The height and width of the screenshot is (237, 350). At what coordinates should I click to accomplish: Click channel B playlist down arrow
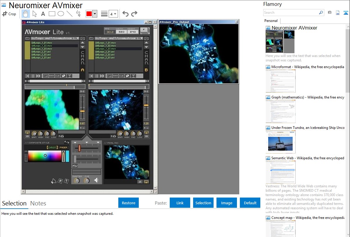146,47
